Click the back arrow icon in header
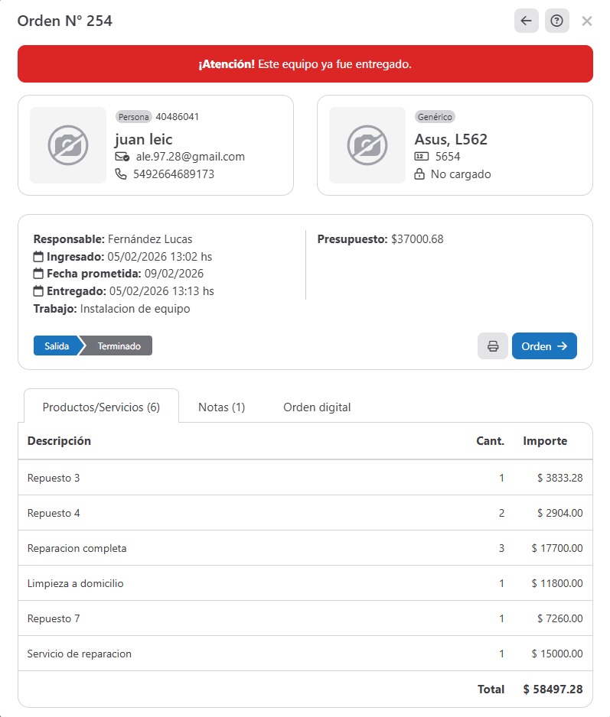Screen dimensions: 610x717 click(526, 21)
